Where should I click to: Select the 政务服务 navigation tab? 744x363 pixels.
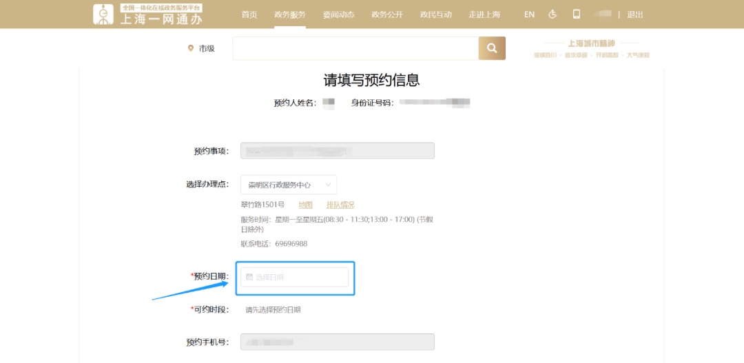tap(289, 14)
